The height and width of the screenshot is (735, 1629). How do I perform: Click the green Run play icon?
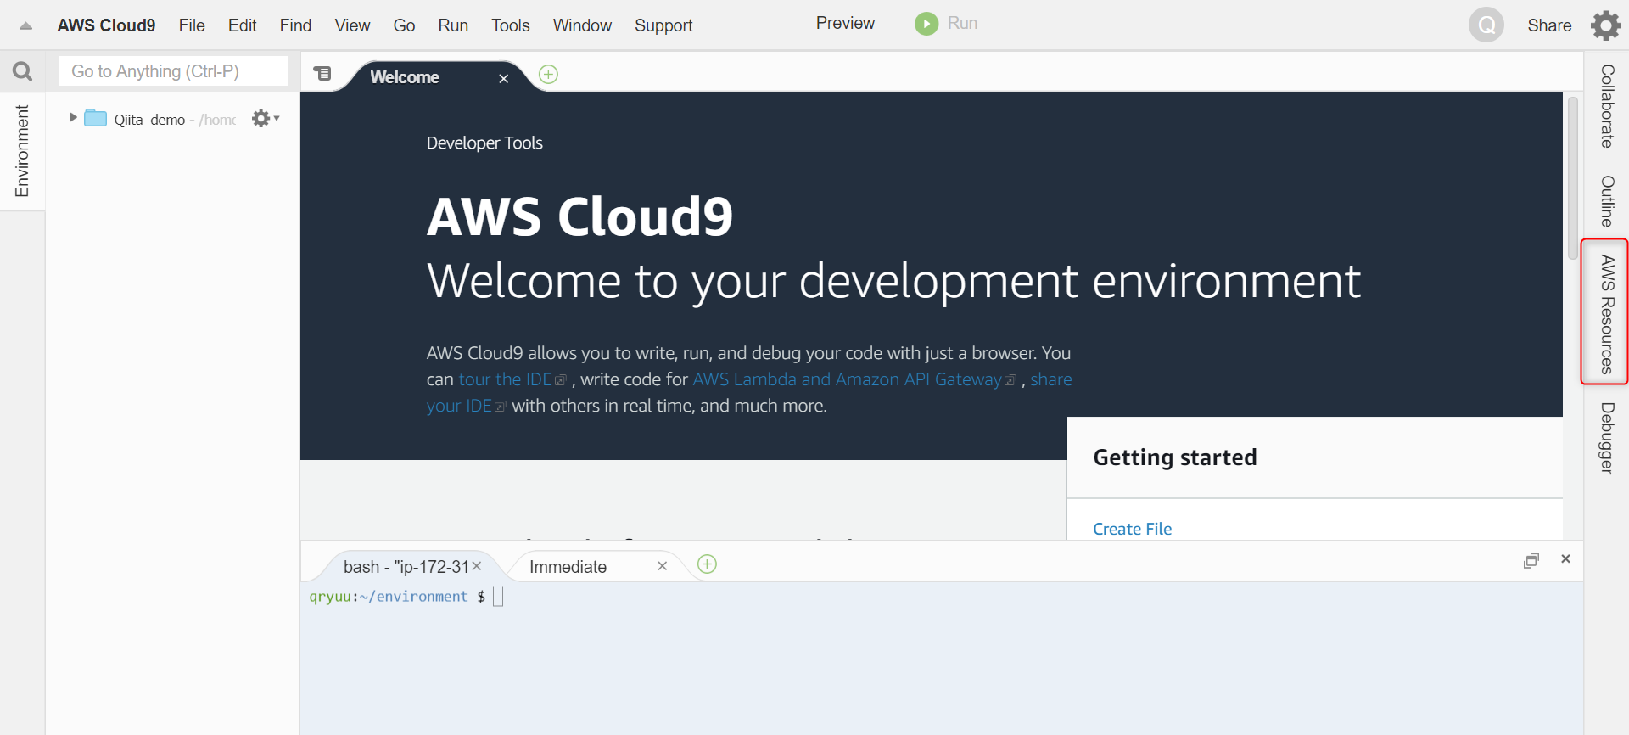pos(926,24)
